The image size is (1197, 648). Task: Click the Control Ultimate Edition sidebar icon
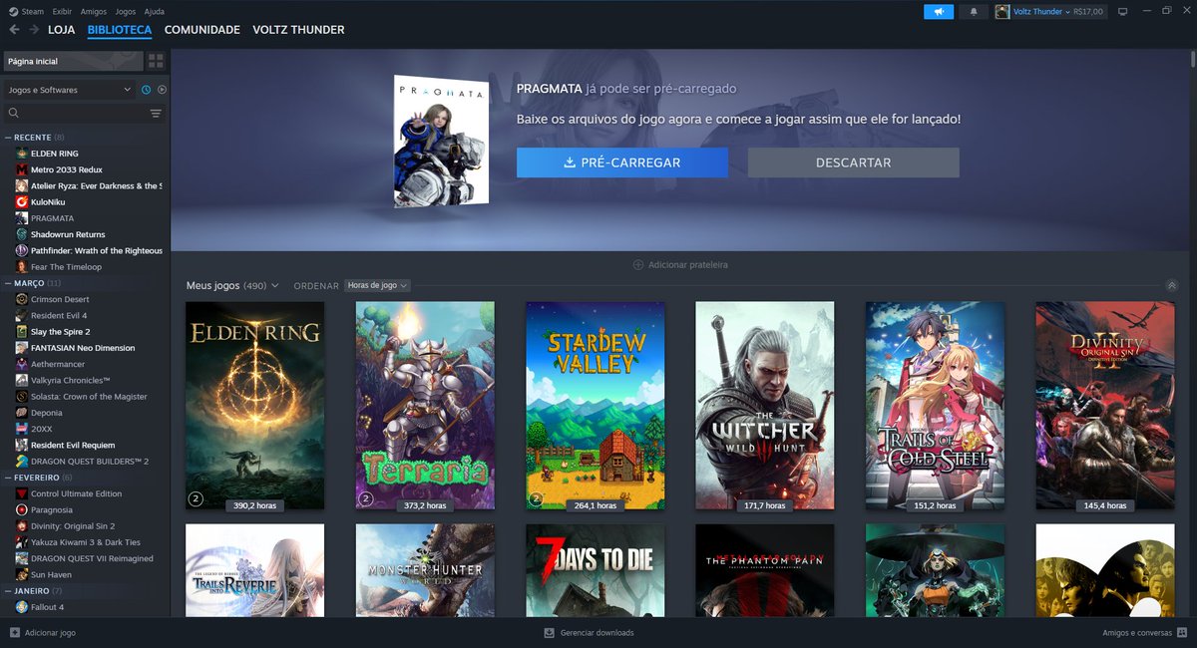[22, 493]
